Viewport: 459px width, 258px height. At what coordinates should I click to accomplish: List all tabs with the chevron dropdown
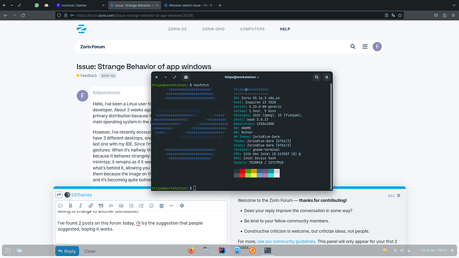(454, 5)
